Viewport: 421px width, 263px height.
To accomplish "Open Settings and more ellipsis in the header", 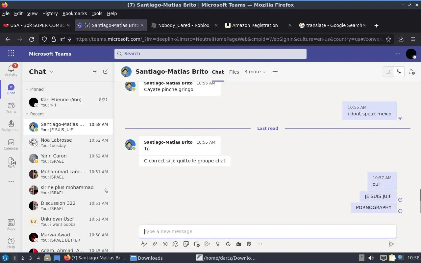I will click(398, 54).
